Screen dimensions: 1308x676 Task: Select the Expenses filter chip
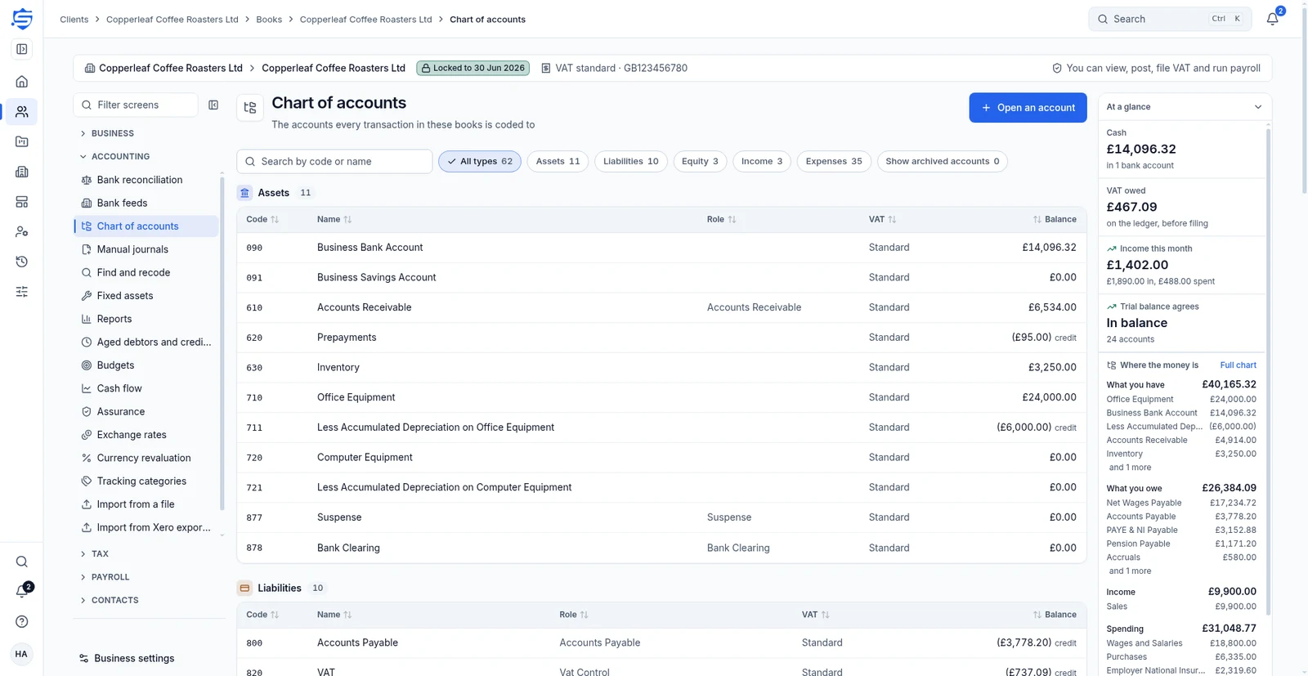pyautogui.click(x=834, y=161)
